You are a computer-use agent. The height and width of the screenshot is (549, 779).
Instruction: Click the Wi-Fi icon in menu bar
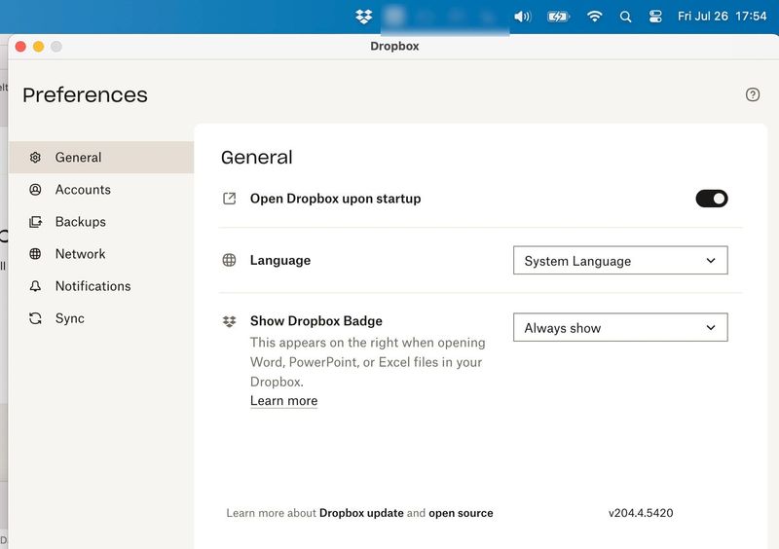(x=594, y=17)
